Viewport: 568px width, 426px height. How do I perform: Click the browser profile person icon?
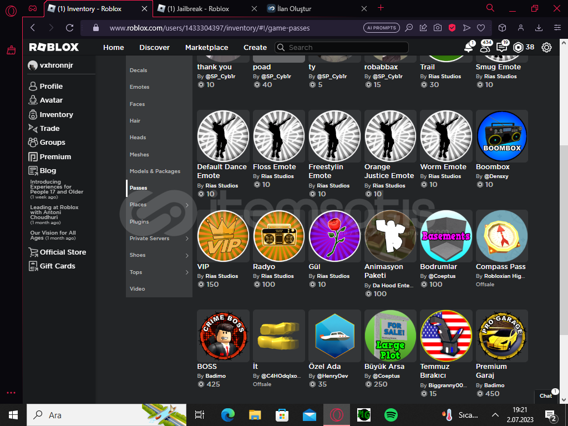[x=520, y=28]
